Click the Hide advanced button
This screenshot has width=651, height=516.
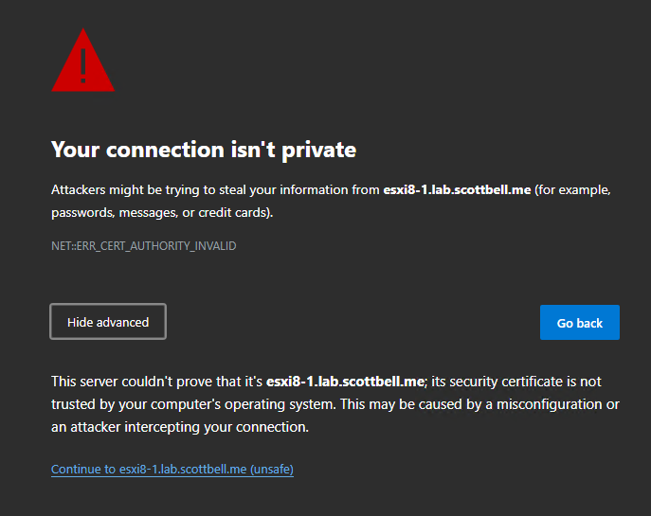[x=108, y=322]
